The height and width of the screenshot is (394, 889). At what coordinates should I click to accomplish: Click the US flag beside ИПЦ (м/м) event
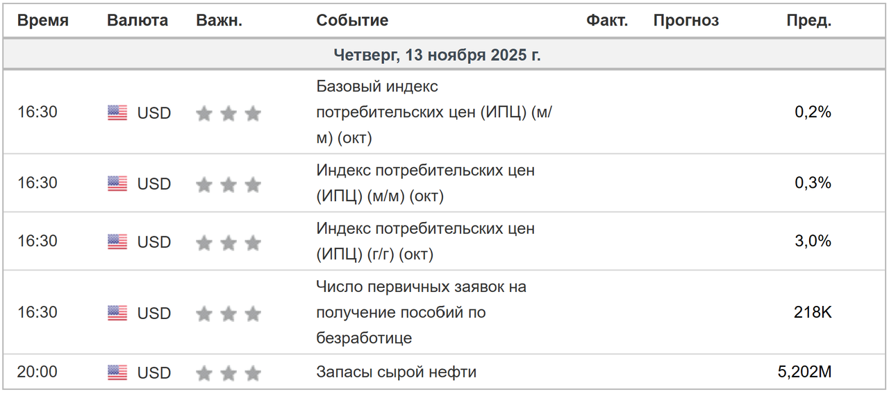tap(117, 184)
